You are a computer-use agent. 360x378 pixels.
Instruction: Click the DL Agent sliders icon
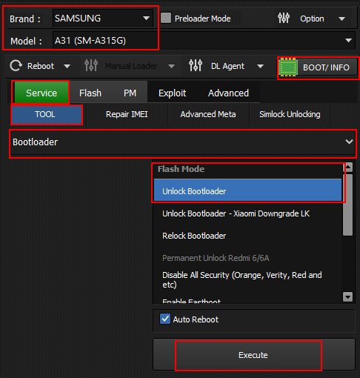196,66
